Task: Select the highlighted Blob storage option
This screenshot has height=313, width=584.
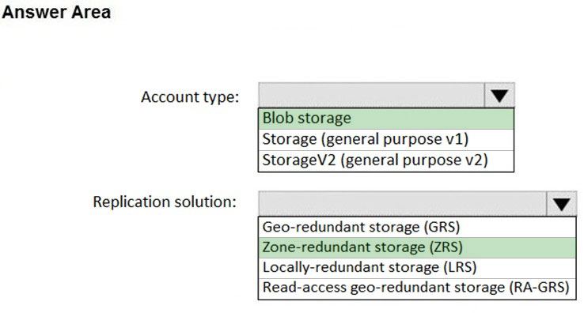Action: coord(386,119)
